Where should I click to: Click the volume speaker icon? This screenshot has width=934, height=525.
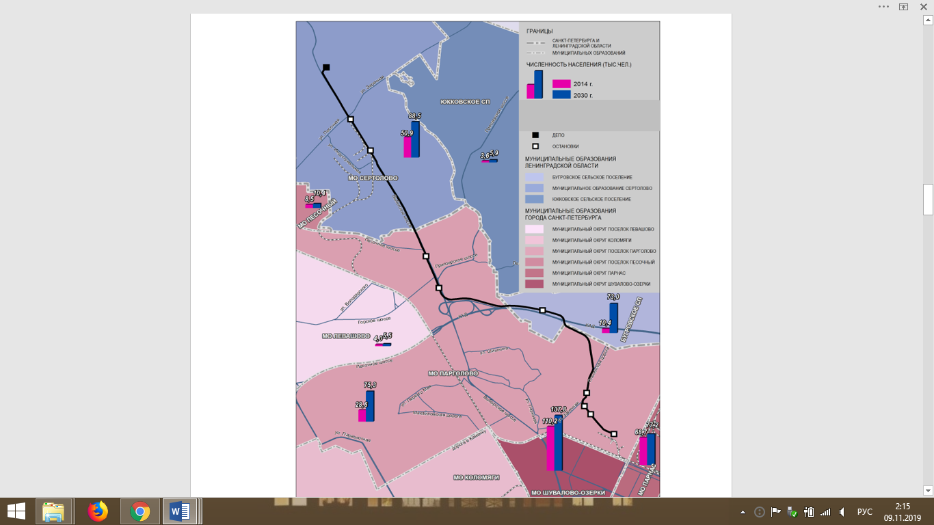point(842,511)
